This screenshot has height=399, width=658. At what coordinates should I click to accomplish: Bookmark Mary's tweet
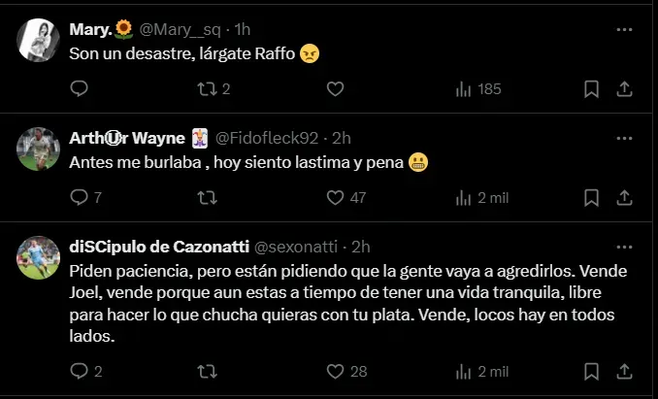point(592,89)
